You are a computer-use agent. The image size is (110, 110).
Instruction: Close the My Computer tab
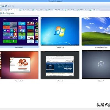coord(18,10)
